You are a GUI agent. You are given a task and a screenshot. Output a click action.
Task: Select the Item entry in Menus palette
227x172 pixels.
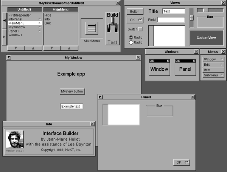pos(213,70)
